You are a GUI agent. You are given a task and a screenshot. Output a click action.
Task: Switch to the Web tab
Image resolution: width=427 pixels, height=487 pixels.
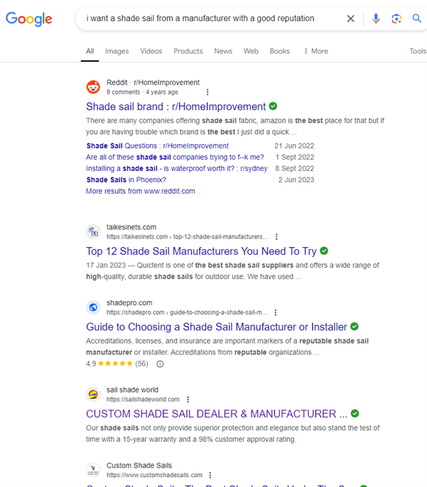pos(251,51)
